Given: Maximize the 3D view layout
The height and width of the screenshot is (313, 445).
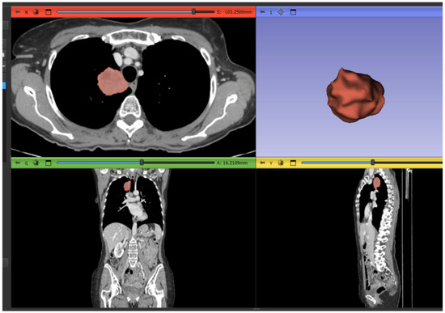Looking at the screenshot, I should pyautogui.click(x=293, y=12).
